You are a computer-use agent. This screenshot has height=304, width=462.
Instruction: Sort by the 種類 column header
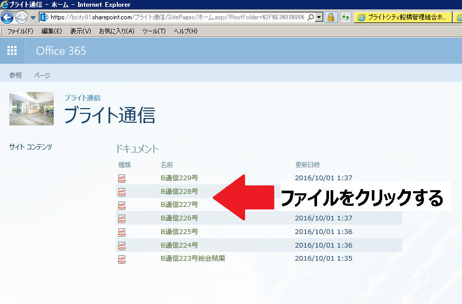[x=124, y=165]
